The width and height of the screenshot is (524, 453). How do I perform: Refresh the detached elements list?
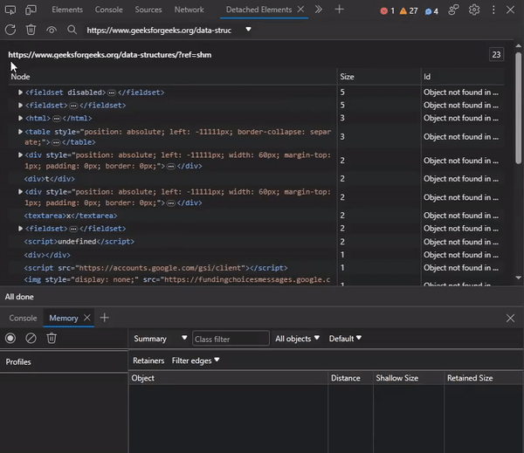click(10, 30)
